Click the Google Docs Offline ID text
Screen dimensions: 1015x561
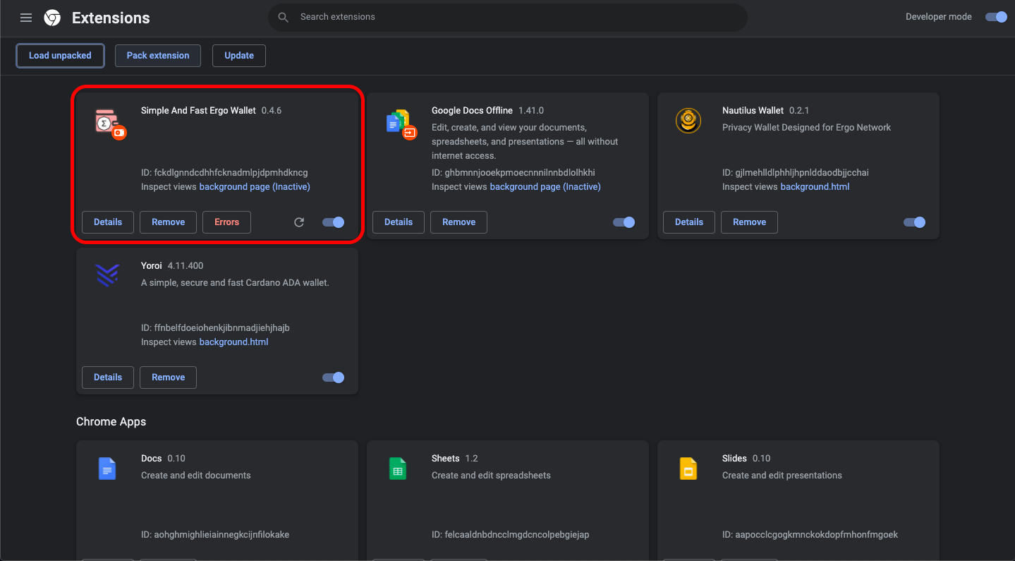click(x=513, y=173)
